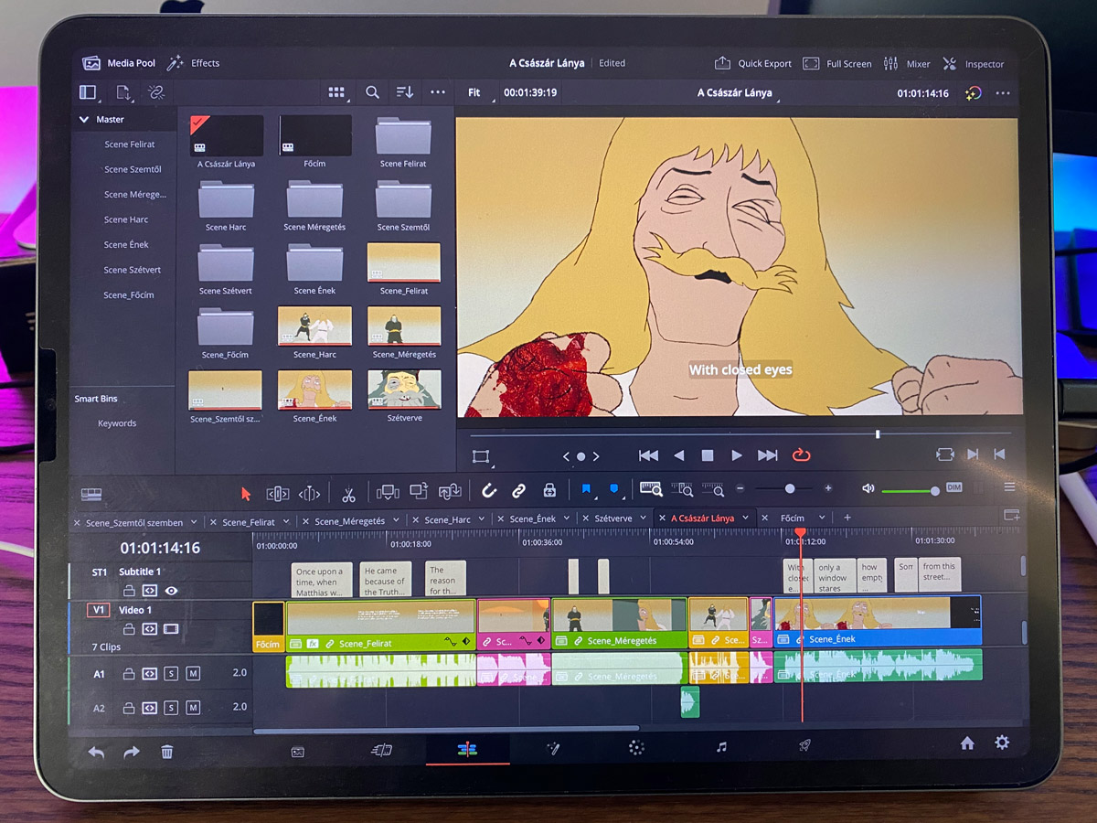Screen dimensions: 1097x823
Task: Click Full Screen button
Action: click(x=837, y=64)
